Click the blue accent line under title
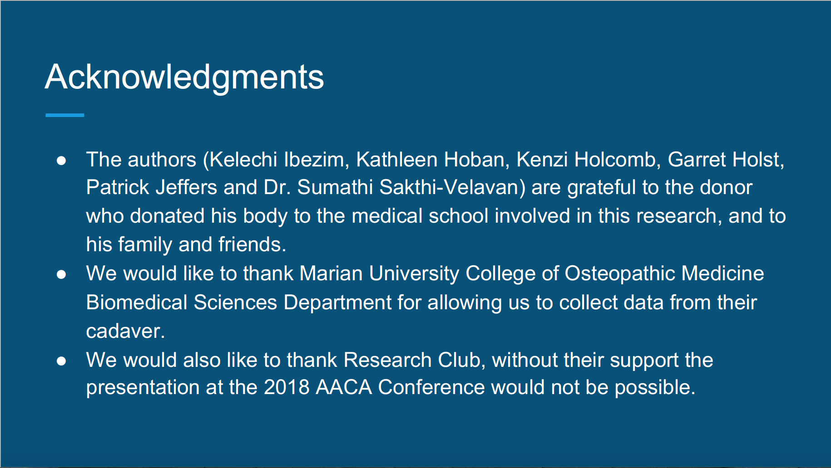 tap(65, 115)
